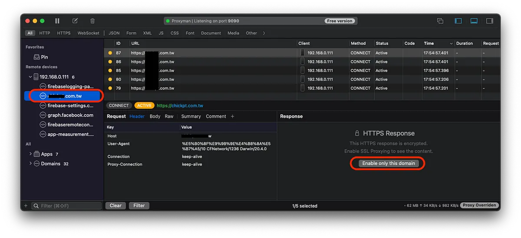Click the trash icon to clear session

[x=92, y=21]
